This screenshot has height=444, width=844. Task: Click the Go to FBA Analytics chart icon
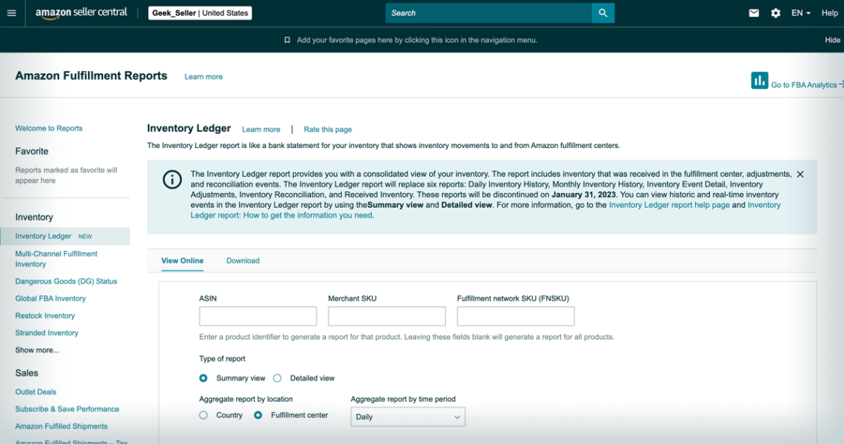[760, 80]
